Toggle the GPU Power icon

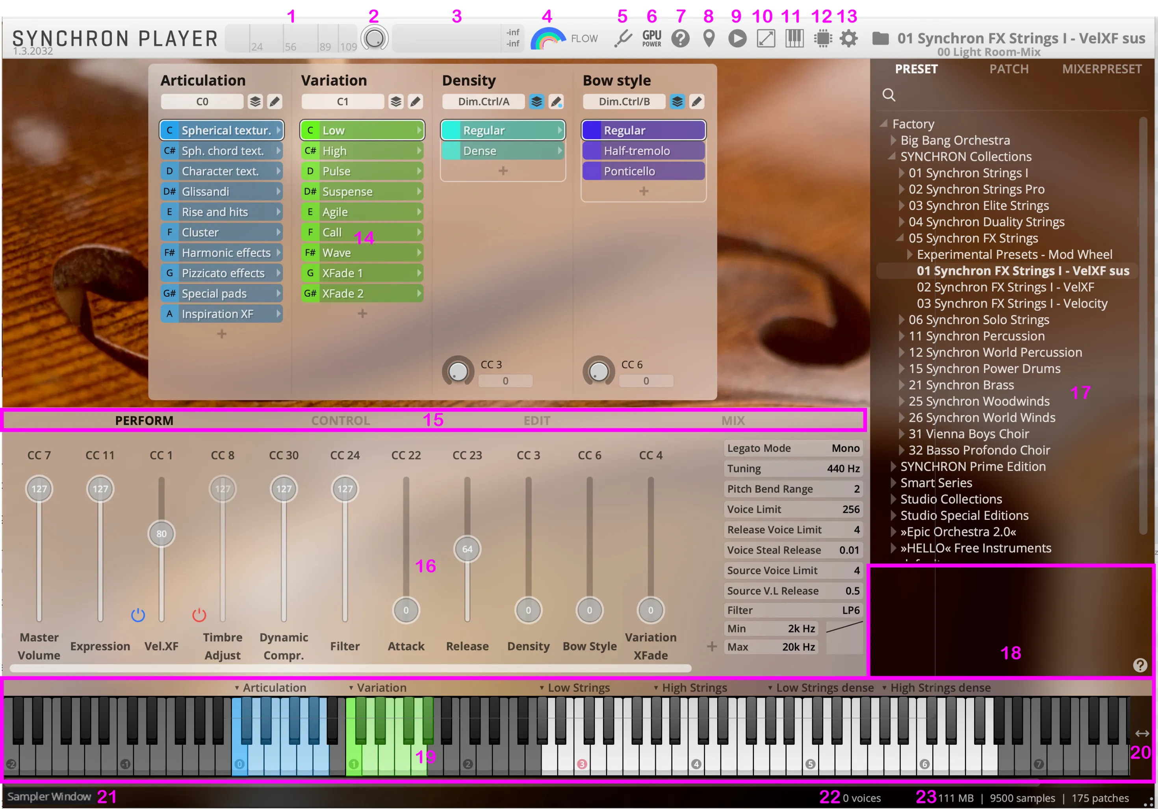pyautogui.click(x=651, y=38)
